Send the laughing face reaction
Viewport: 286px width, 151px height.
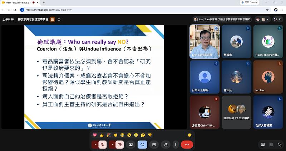point(122,135)
